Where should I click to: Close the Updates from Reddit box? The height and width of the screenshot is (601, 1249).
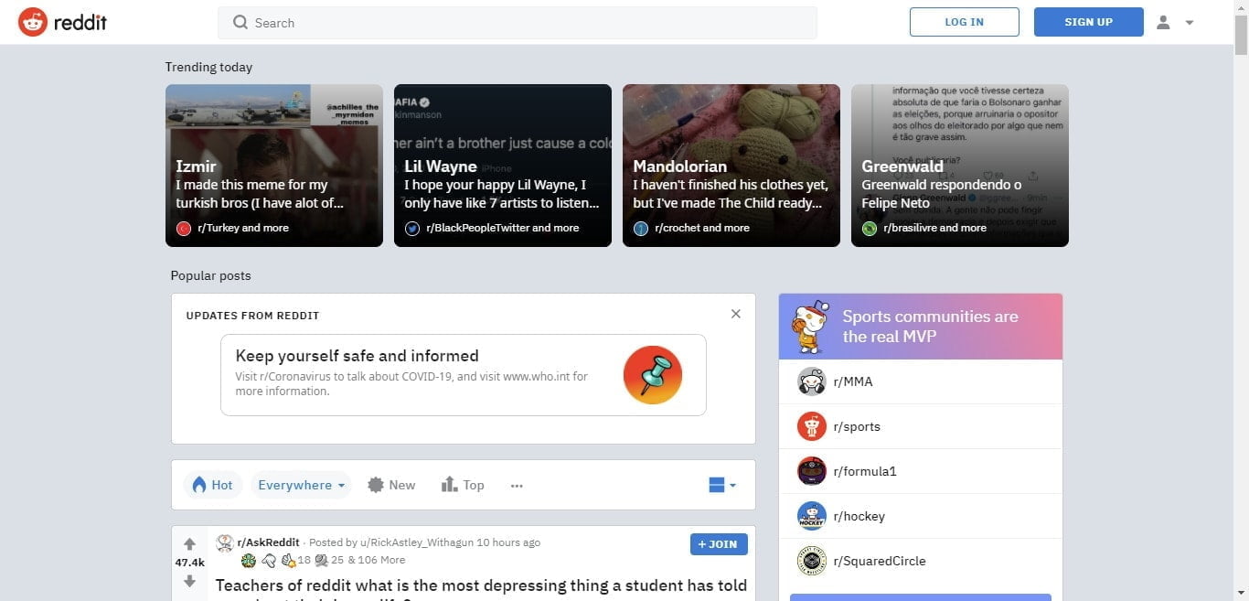click(x=736, y=314)
